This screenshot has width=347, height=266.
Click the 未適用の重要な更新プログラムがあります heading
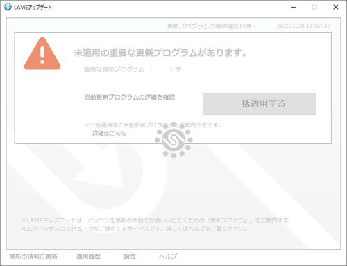click(x=160, y=53)
